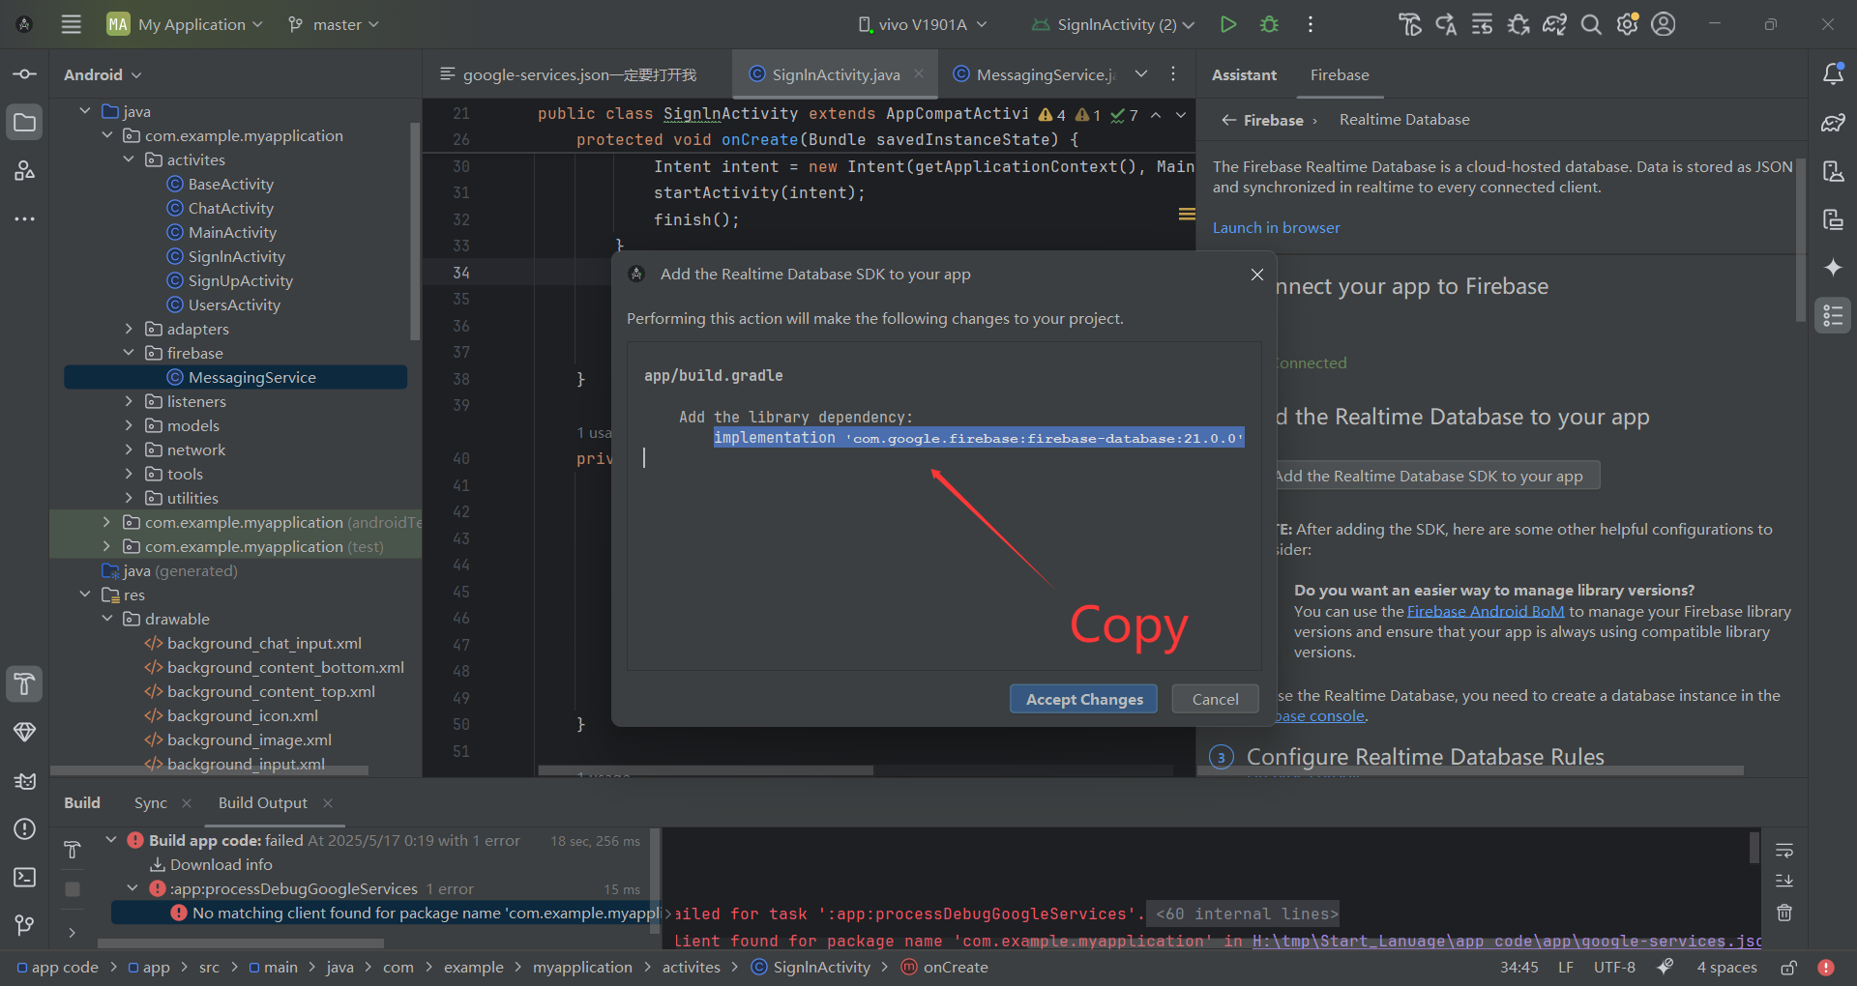
Task: Open the master branch dropdown
Action: 334,24
